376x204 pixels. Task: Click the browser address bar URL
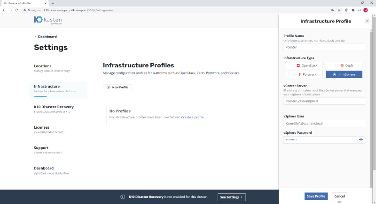click(x=78, y=10)
